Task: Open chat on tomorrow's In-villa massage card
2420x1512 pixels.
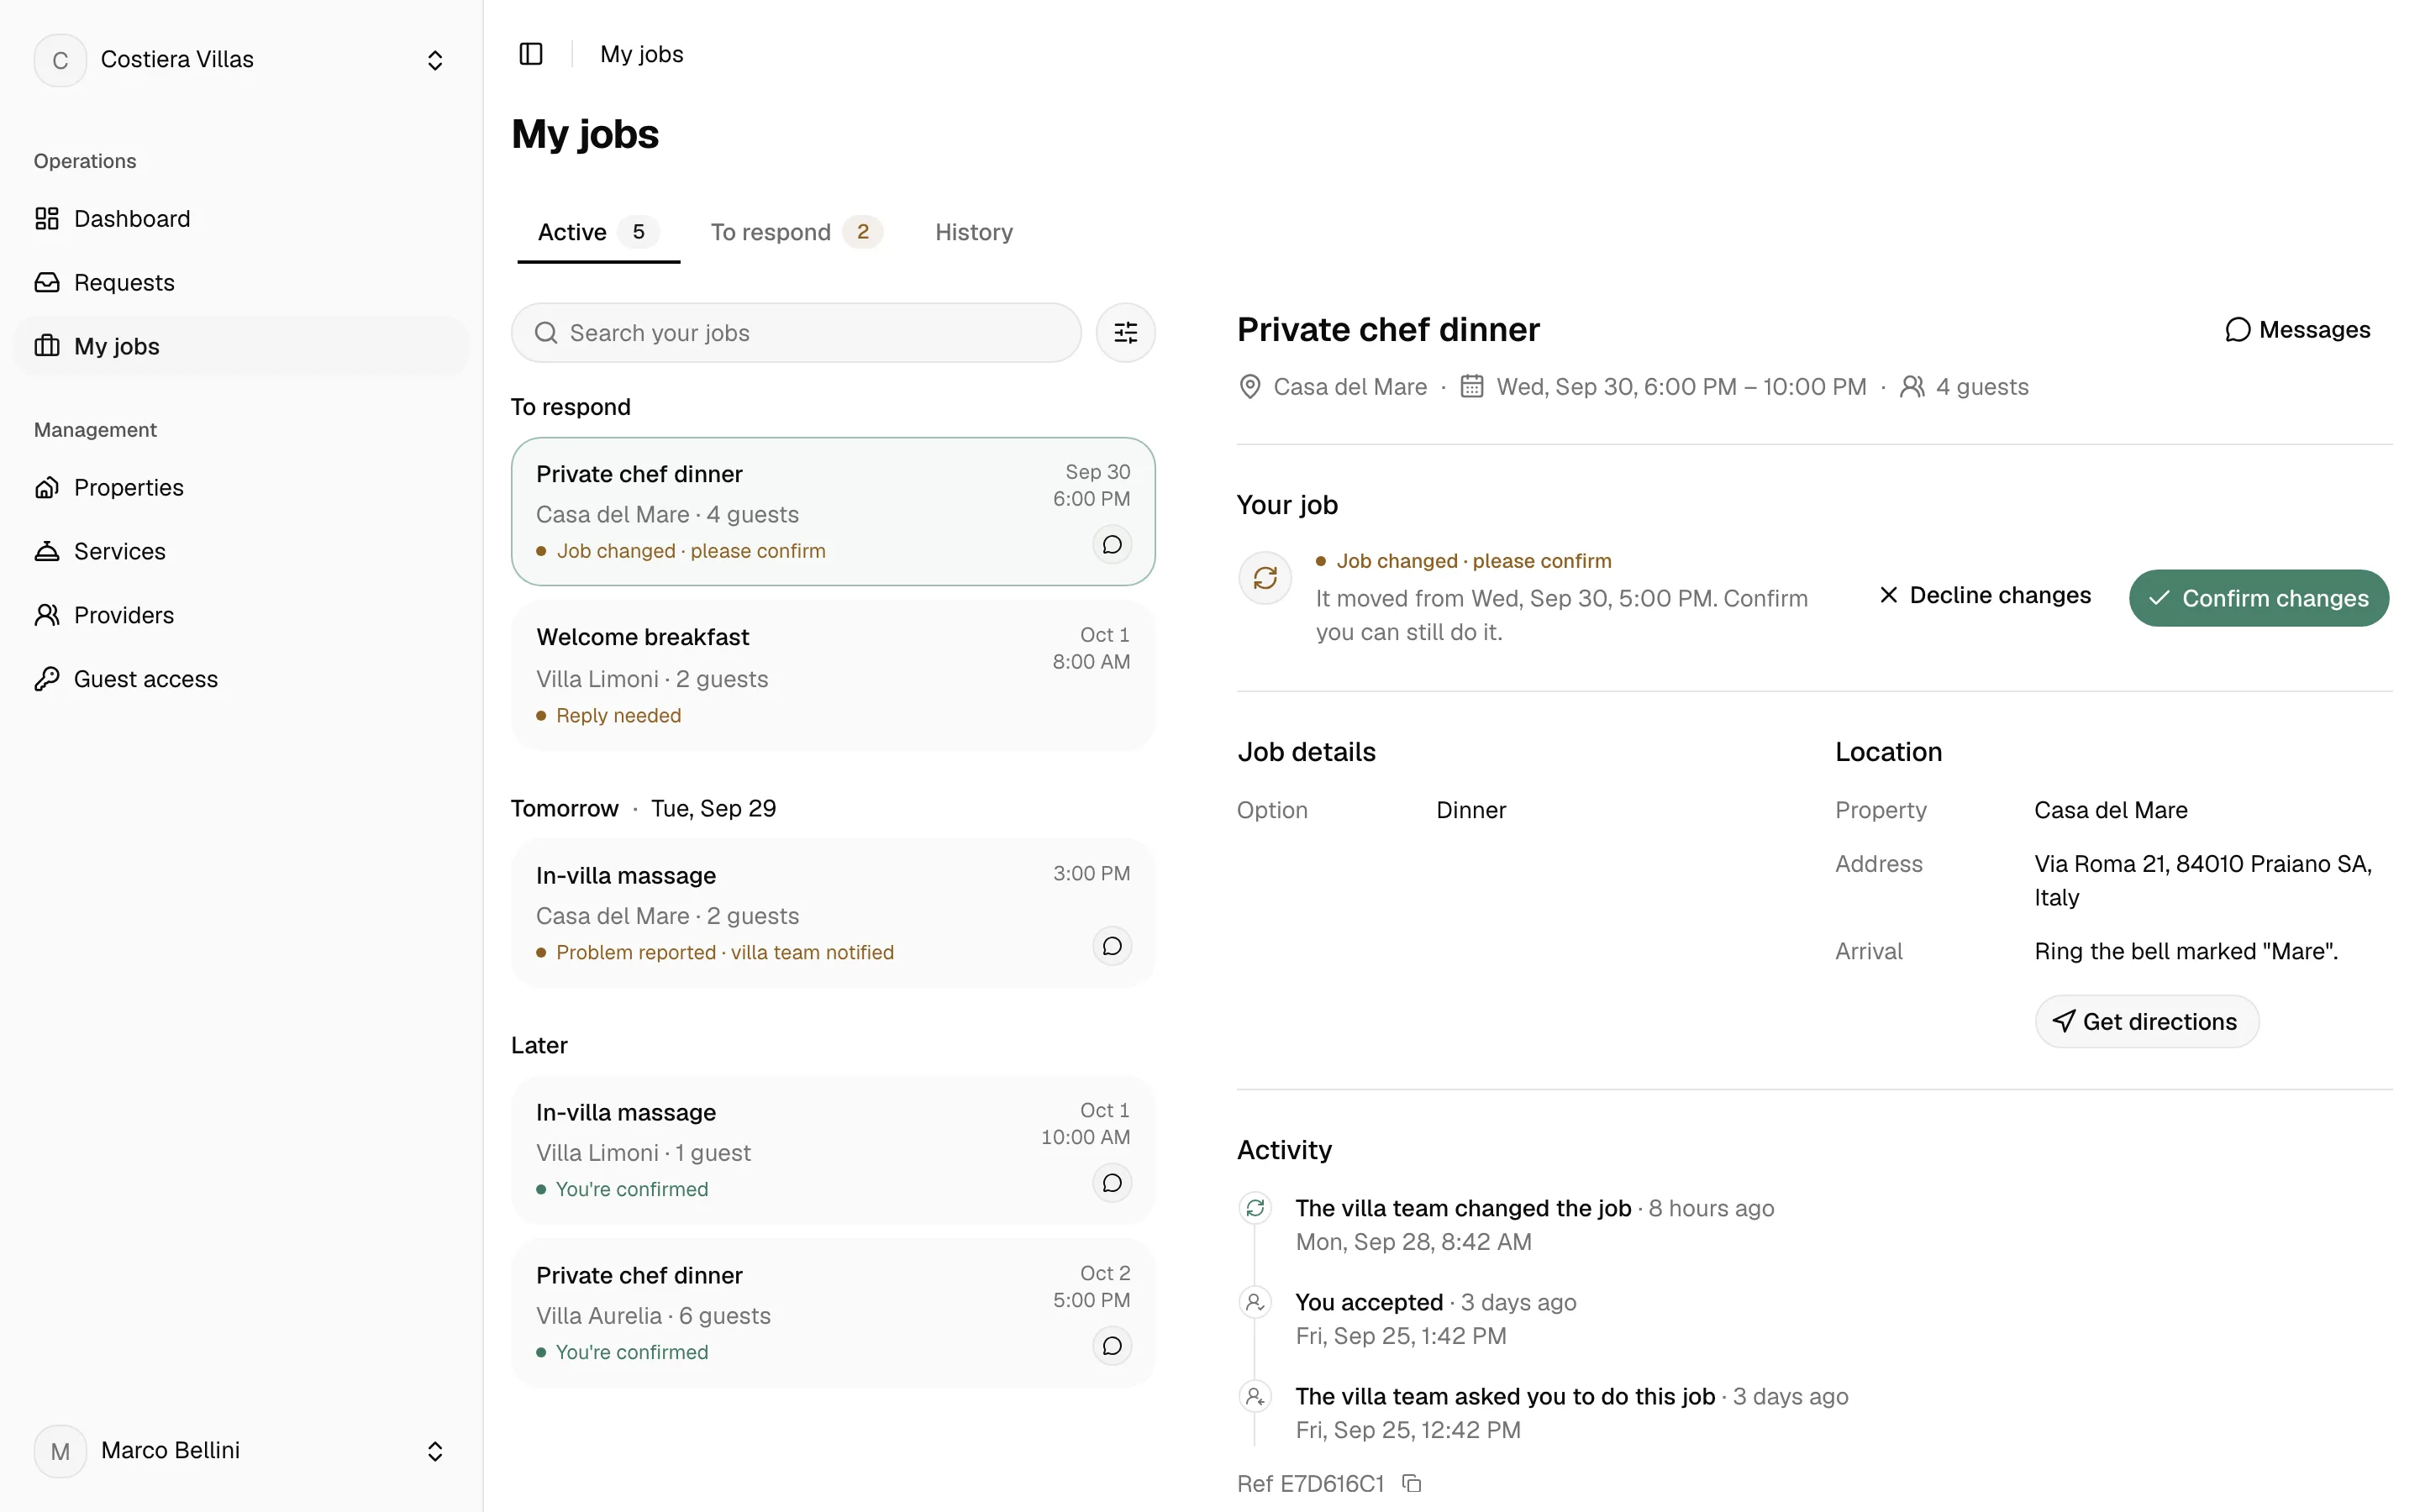Action: (1112, 946)
